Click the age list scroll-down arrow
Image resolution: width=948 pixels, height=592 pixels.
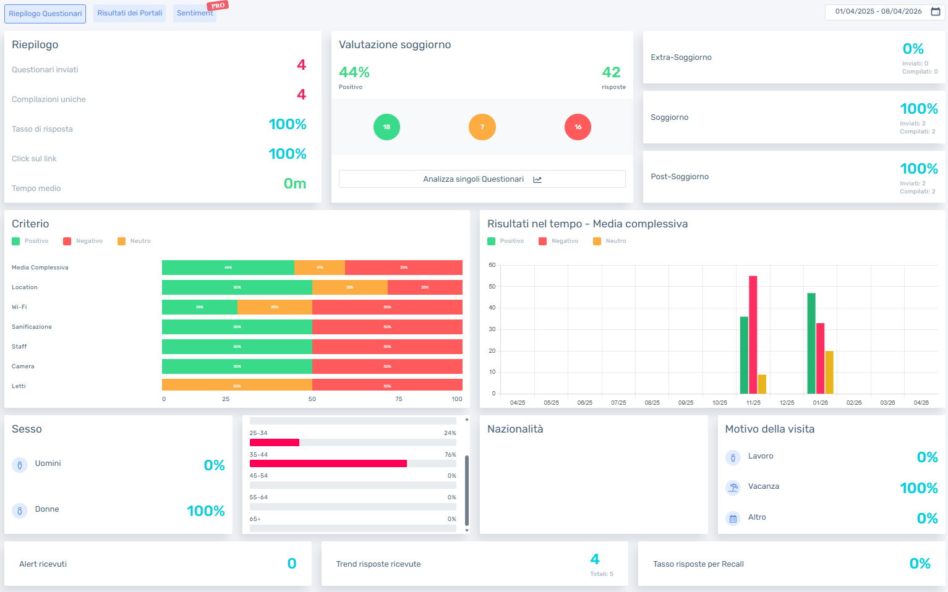466,530
